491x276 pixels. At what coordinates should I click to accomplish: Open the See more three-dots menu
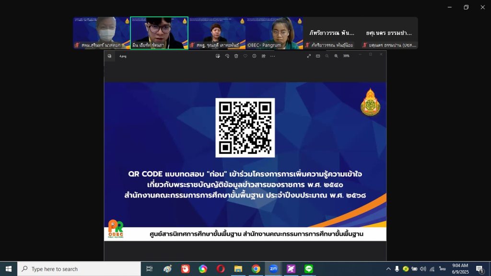tap(273, 56)
